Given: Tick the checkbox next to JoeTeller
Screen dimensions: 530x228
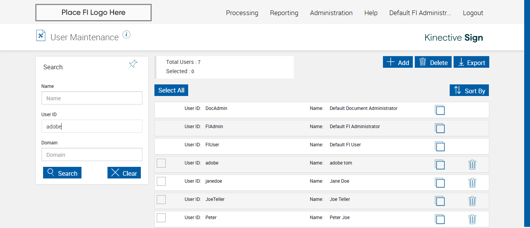Looking at the screenshot, I should pos(161,200).
